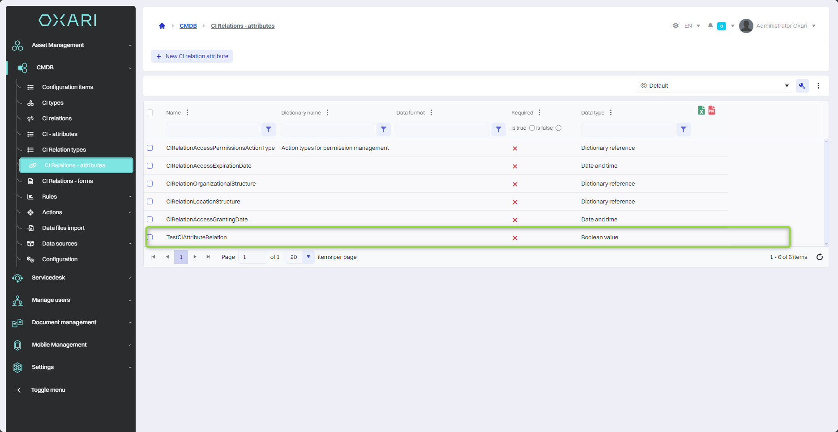Open the three-dot table options menu

pos(818,86)
